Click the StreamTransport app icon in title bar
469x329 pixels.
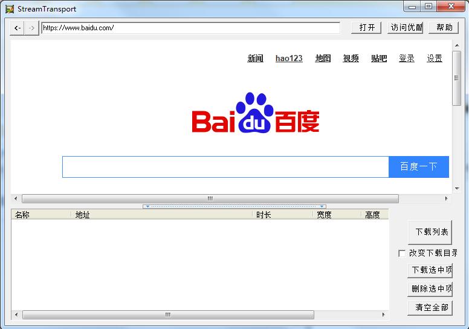pos(10,9)
